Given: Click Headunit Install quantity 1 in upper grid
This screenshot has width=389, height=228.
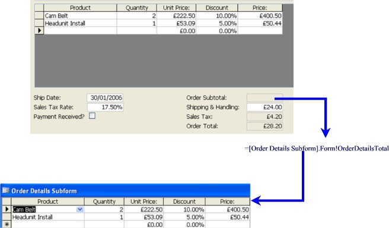Looking at the screenshot, I should [137, 23].
